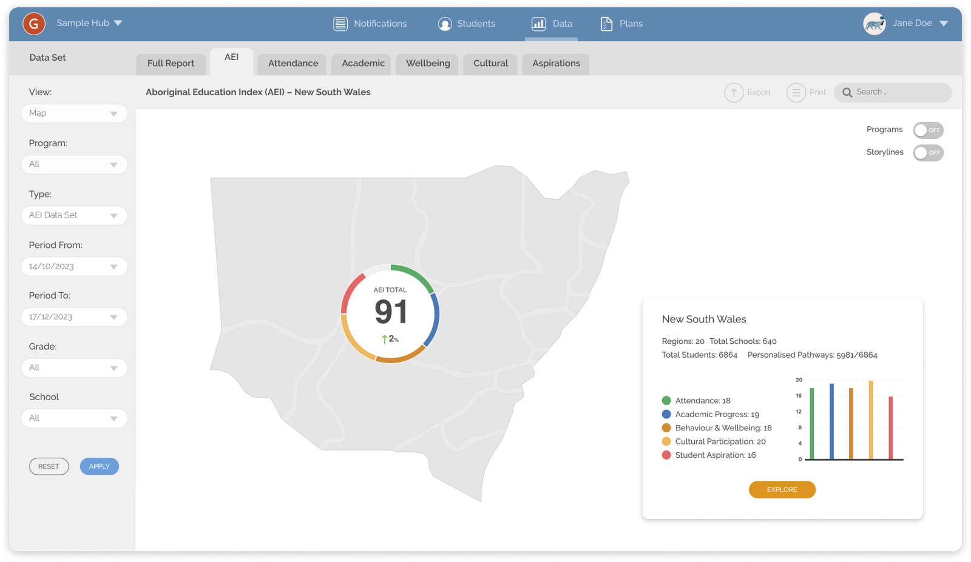Switch to the Attendance tab
Screen dimensions: 971x562
[293, 64]
